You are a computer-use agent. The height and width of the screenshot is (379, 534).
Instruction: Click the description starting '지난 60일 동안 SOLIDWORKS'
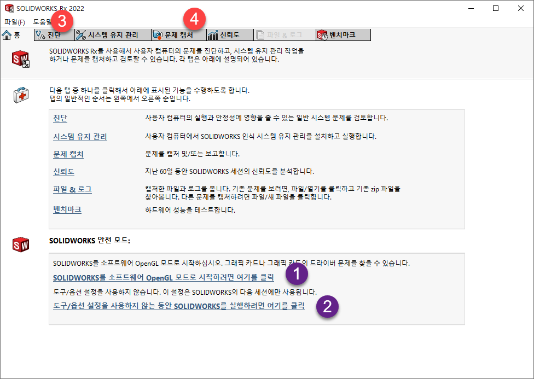230,171
